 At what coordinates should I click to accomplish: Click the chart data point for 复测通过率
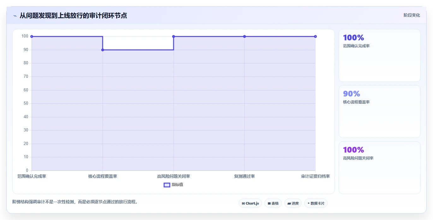tap(244, 37)
